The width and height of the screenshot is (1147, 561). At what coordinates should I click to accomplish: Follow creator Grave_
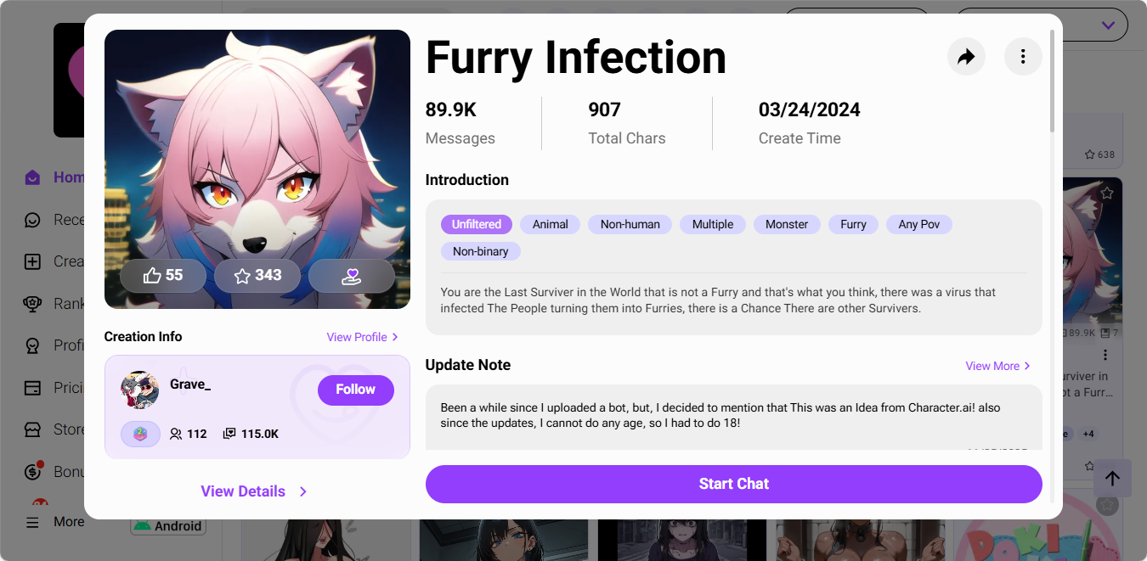coord(355,390)
